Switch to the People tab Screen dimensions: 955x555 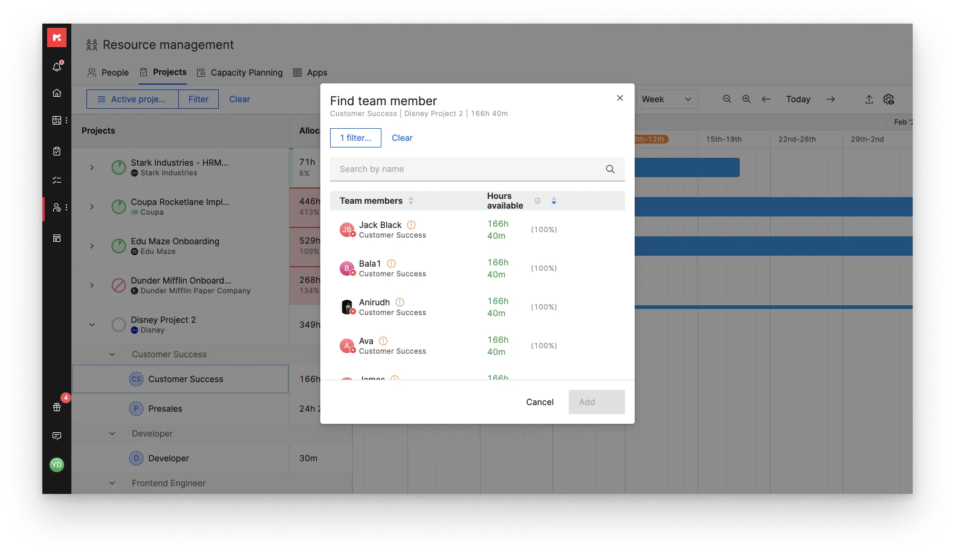[108, 73]
